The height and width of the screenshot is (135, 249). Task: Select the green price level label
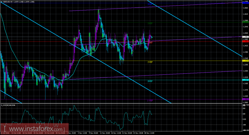pos(246,22)
